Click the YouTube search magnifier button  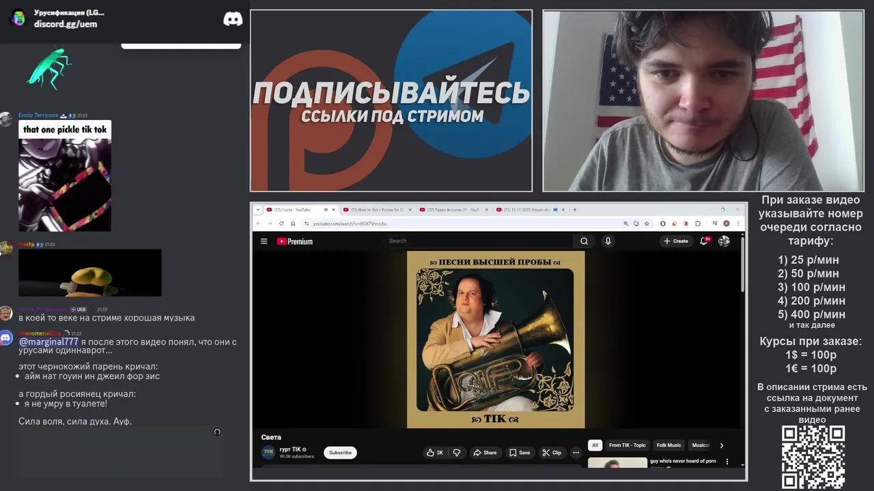coord(584,241)
